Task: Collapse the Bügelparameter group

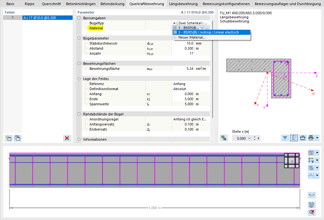Action: [x=79, y=38]
